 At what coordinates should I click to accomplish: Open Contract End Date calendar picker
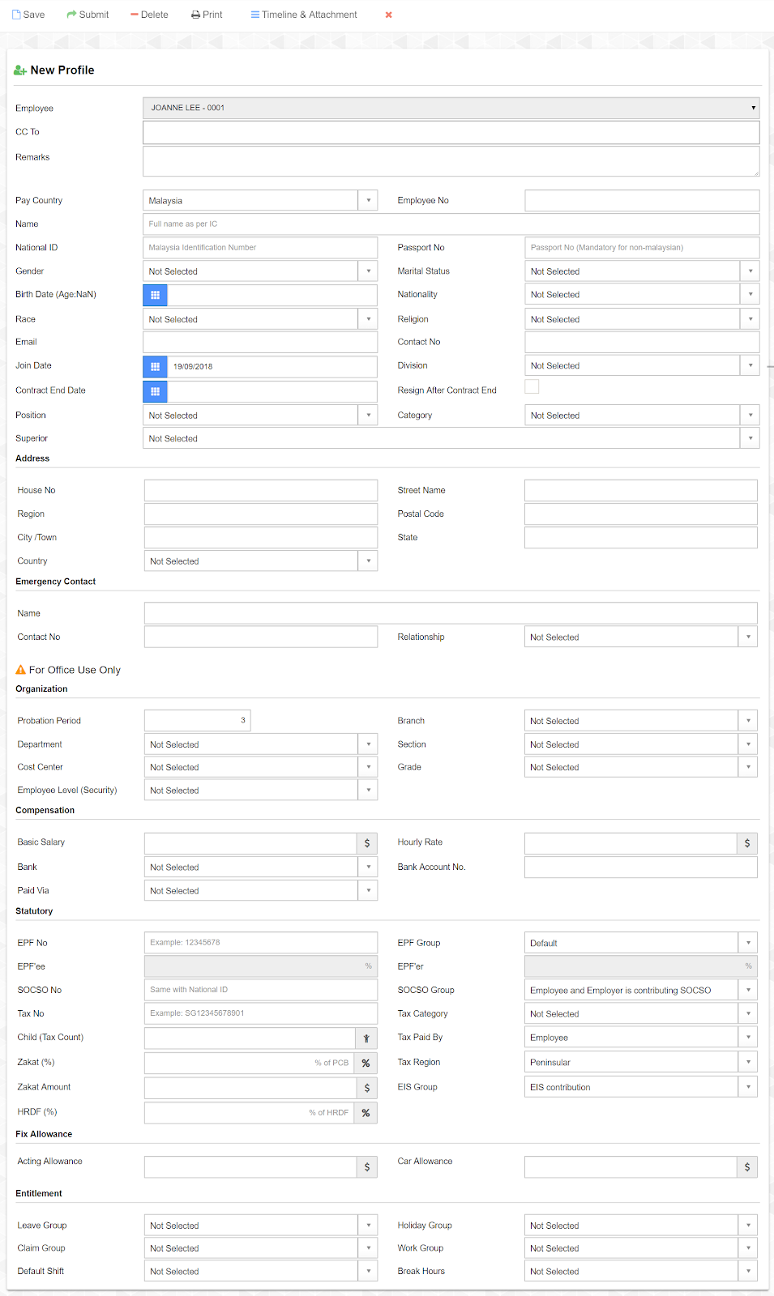(155, 392)
